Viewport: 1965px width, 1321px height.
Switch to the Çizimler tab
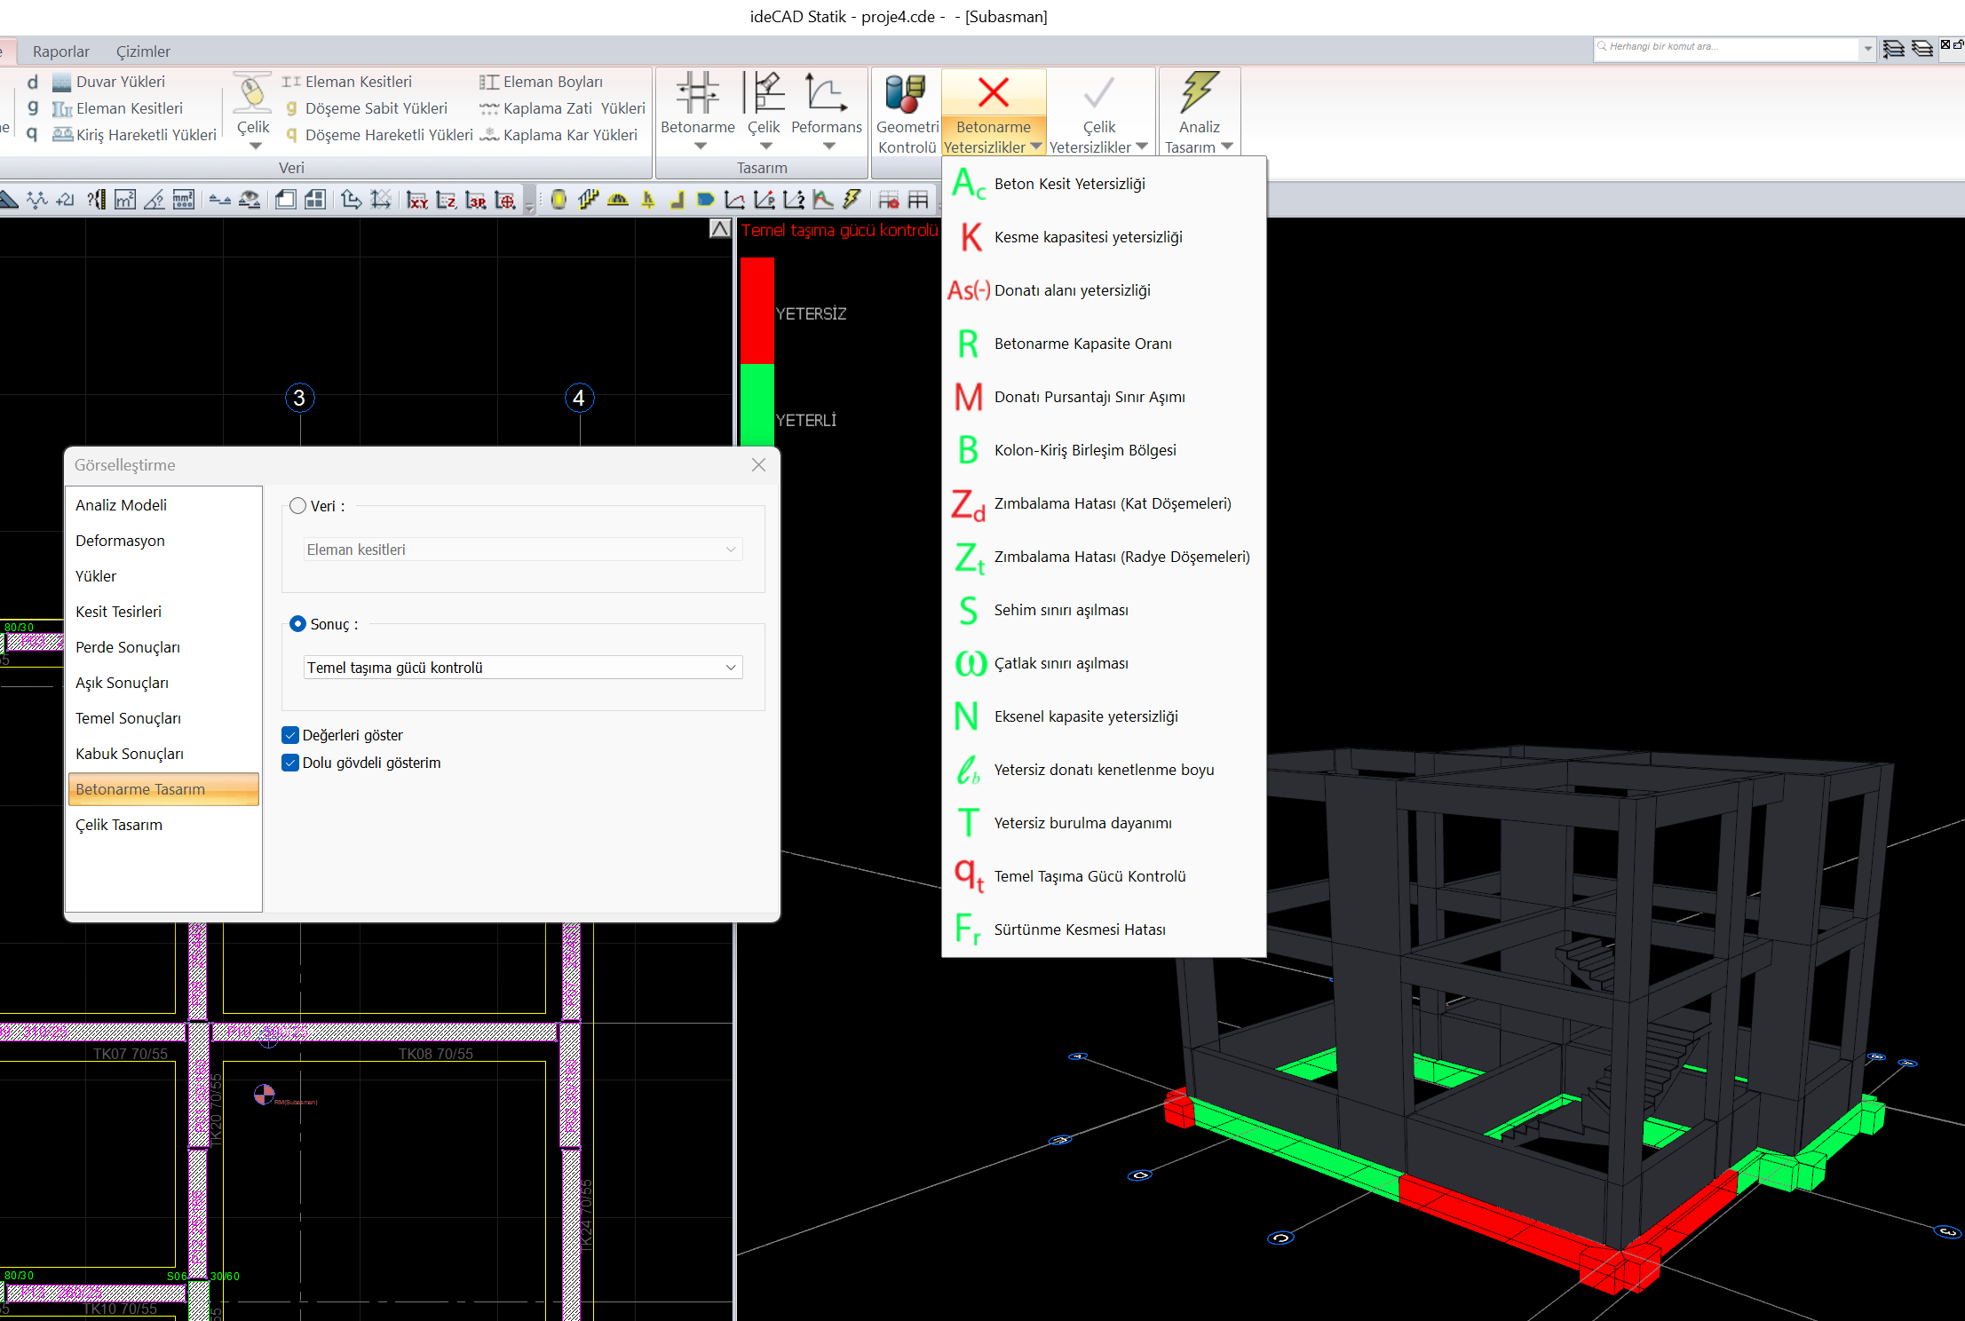(x=143, y=51)
